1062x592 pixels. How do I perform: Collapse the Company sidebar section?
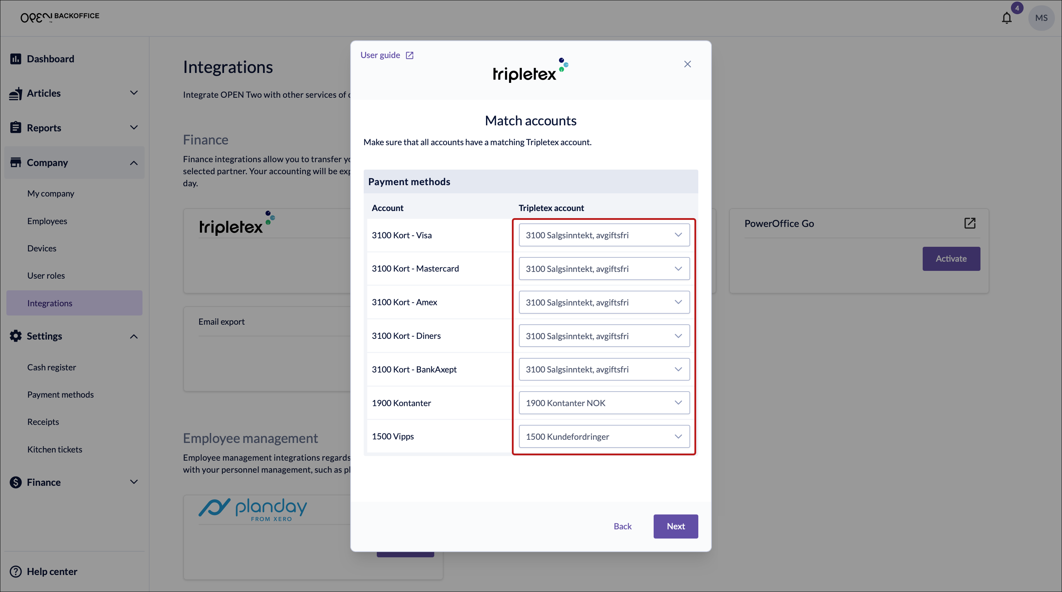coord(134,163)
